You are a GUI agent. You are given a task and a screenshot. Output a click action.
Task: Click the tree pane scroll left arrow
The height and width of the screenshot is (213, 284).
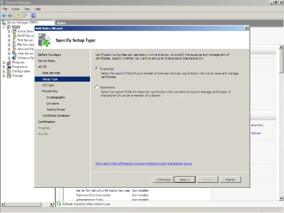(3, 205)
